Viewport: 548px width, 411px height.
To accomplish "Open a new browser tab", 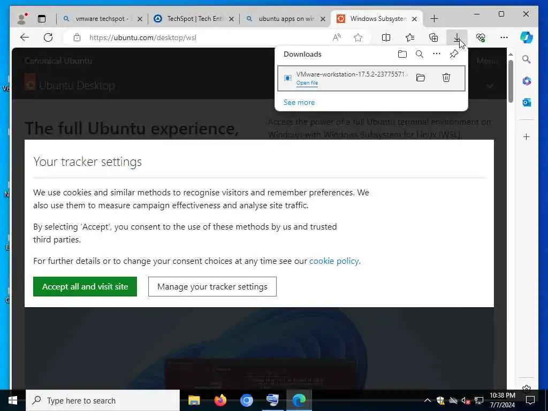I will (434, 19).
